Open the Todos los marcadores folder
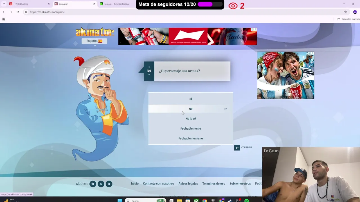The image size is (360, 202). click(x=348, y=19)
